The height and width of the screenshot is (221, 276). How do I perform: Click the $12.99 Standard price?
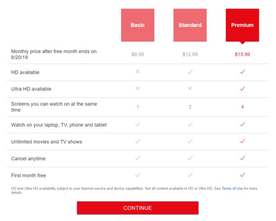click(x=190, y=54)
